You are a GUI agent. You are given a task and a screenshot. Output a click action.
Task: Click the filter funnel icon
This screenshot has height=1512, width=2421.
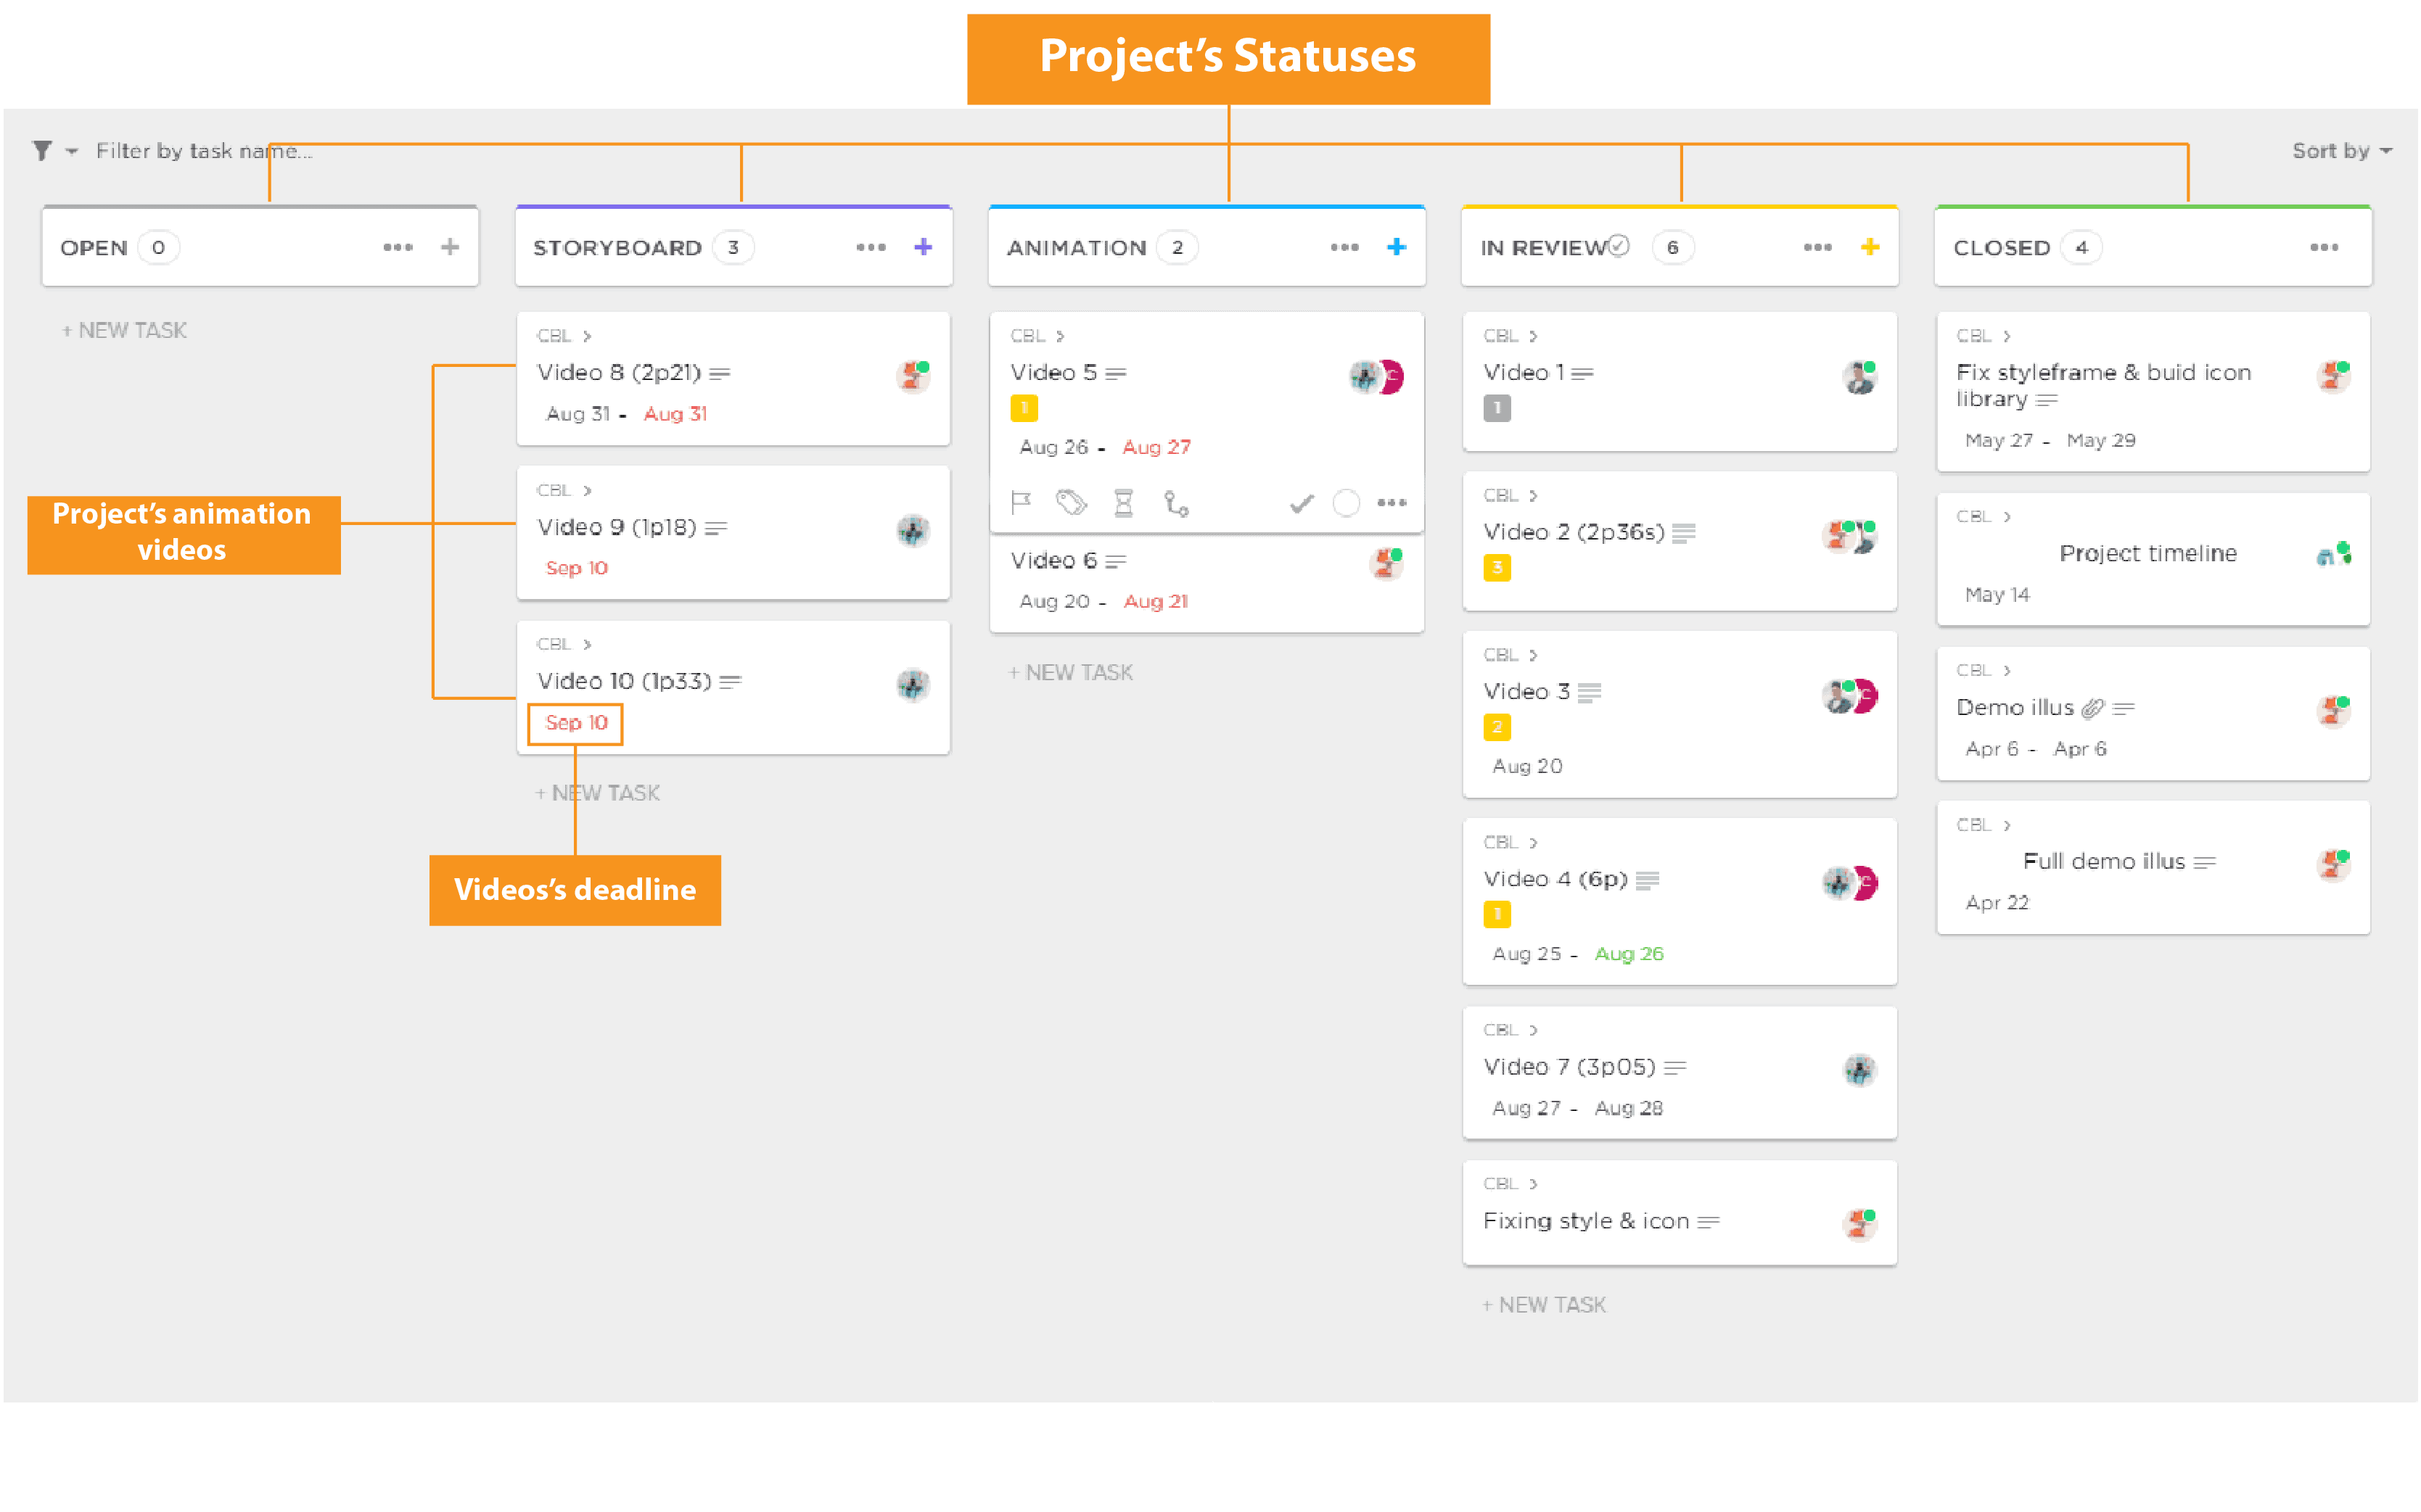(x=42, y=151)
